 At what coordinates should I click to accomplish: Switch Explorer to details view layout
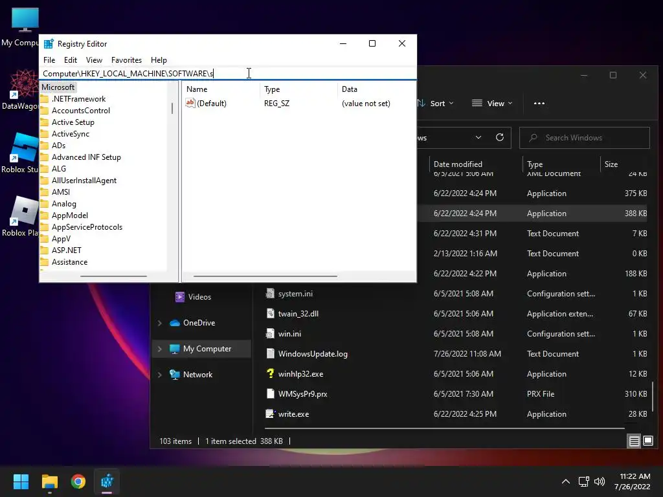(x=634, y=441)
